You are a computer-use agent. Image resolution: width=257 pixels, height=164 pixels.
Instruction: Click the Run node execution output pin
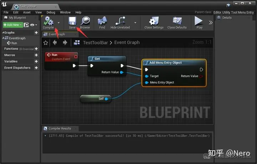point(74,66)
